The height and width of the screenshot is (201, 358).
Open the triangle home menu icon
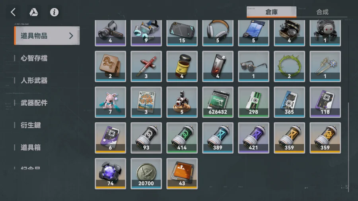33,12
